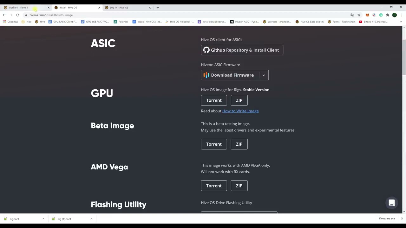Close the Install | Hive OS tab
This screenshot has height=228, width=406.
pyautogui.click(x=99, y=8)
